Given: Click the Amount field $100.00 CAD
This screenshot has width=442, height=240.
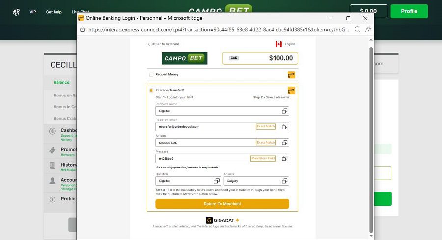Looking at the screenshot, I should 222,143.
